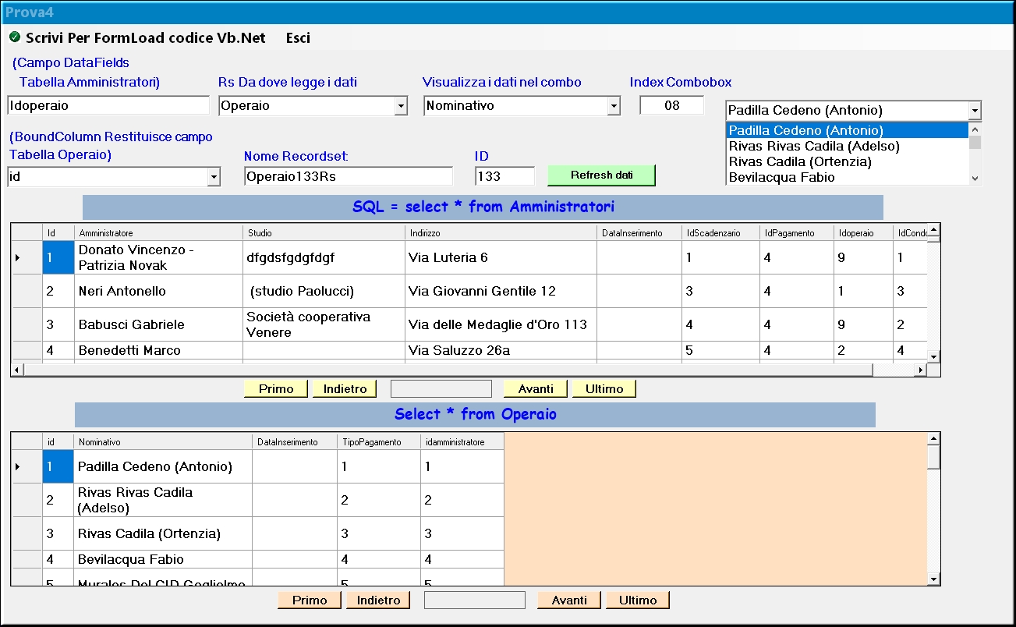This screenshot has height=627, width=1016.
Task: Click the Esci menu item
Action: point(298,37)
